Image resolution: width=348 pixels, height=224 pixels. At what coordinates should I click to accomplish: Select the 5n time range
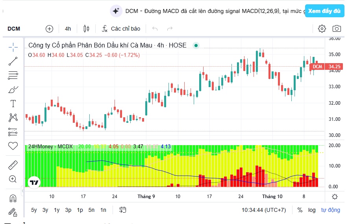[91, 210]
